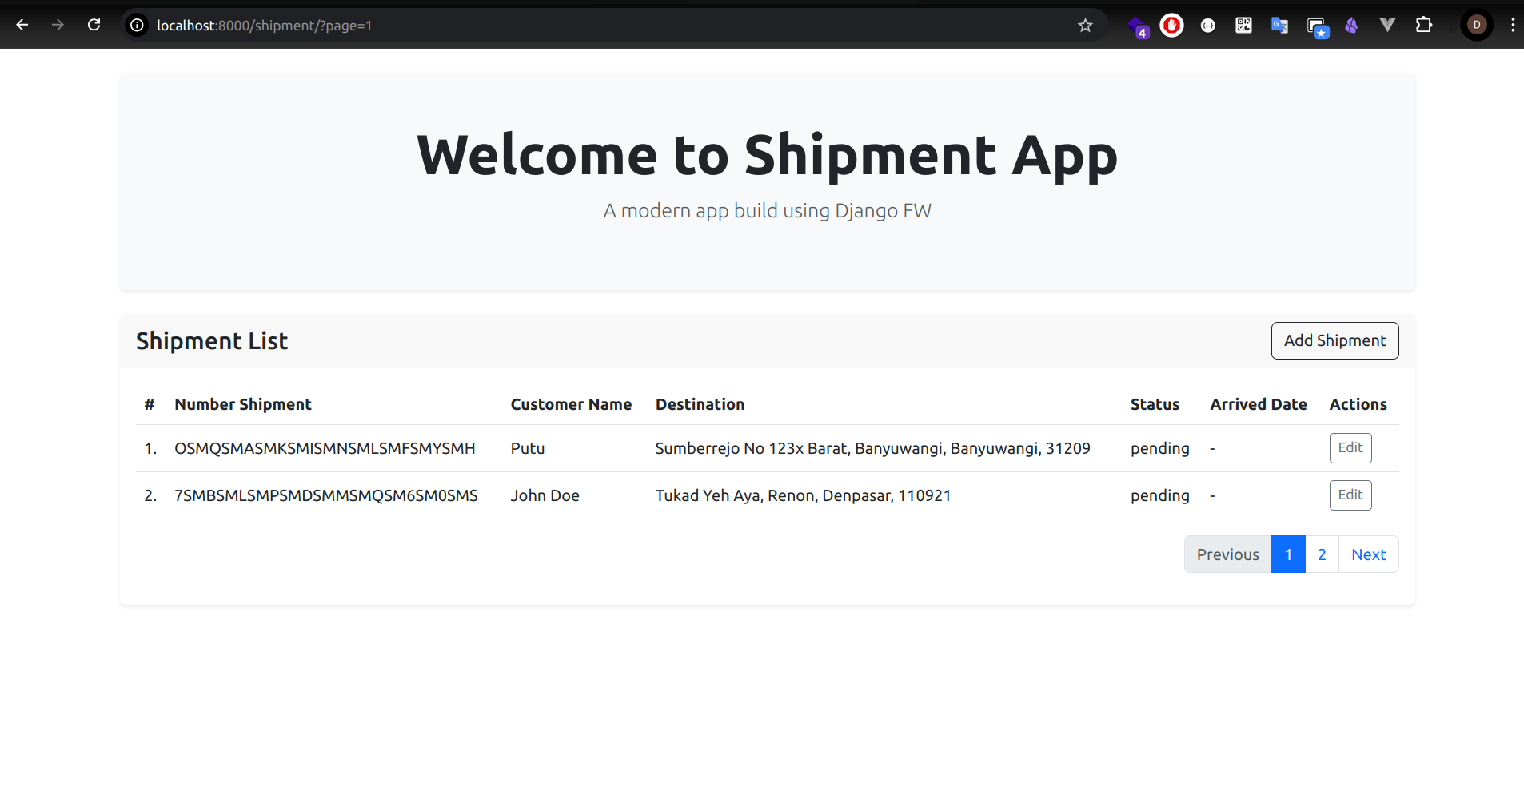Reload the shipment page
Viewport: 1524px width, 791px height.
pos(94,25)
